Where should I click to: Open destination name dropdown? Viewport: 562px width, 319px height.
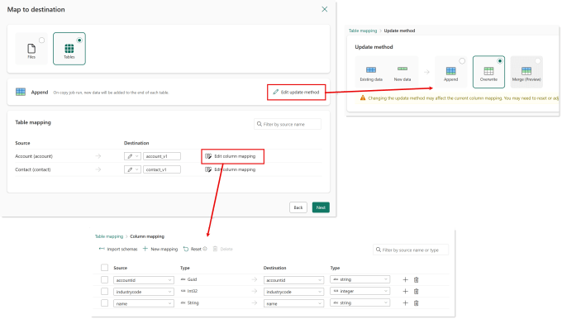click(x=294, y=303)
